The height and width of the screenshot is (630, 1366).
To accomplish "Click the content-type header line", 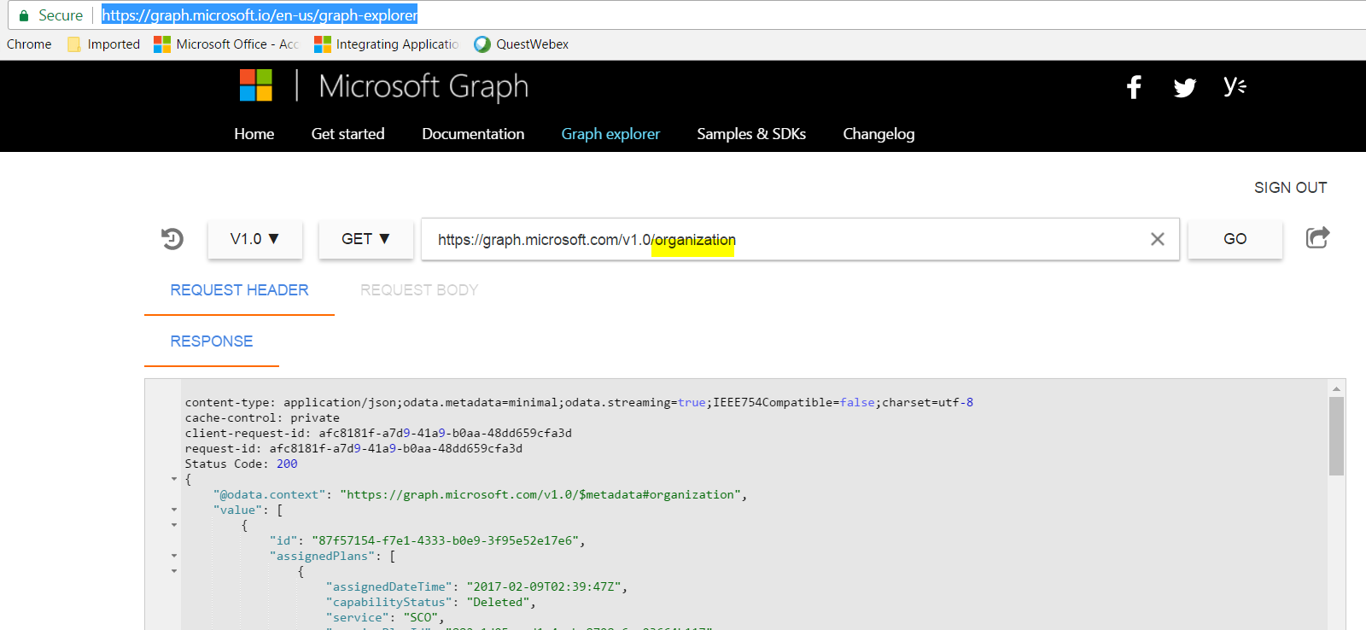I will [579, 403].
